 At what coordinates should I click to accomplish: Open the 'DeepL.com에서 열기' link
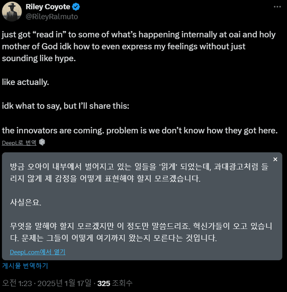tap(37, 252)
